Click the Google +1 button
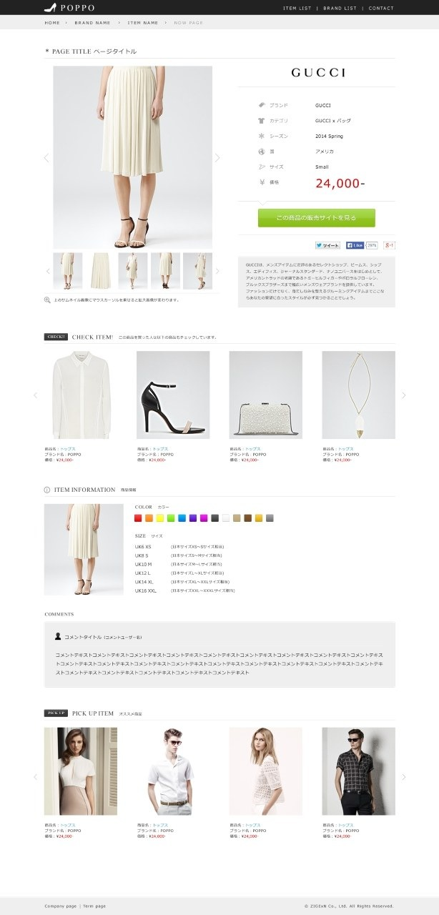Screen dimensions: 439x915 coord(389,245)
